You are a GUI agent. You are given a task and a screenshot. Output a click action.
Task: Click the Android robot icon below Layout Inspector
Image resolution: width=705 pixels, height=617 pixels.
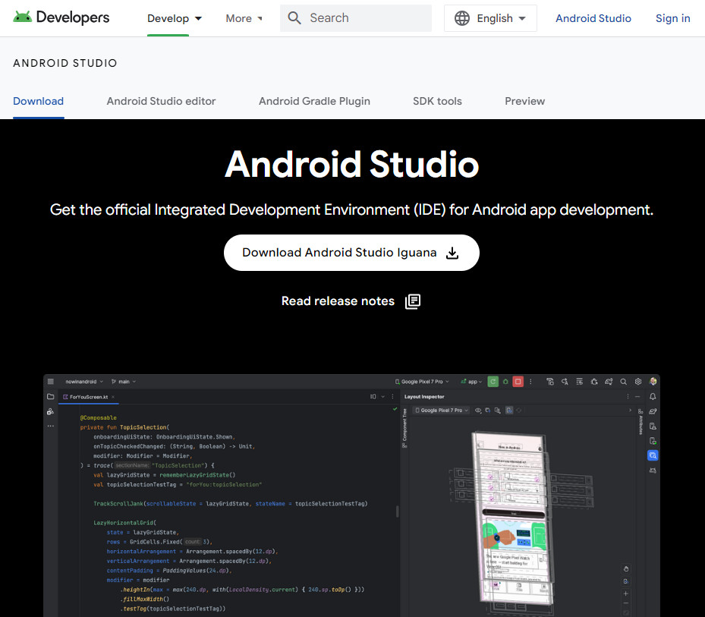pyautogui.click(x=653, y=471)
